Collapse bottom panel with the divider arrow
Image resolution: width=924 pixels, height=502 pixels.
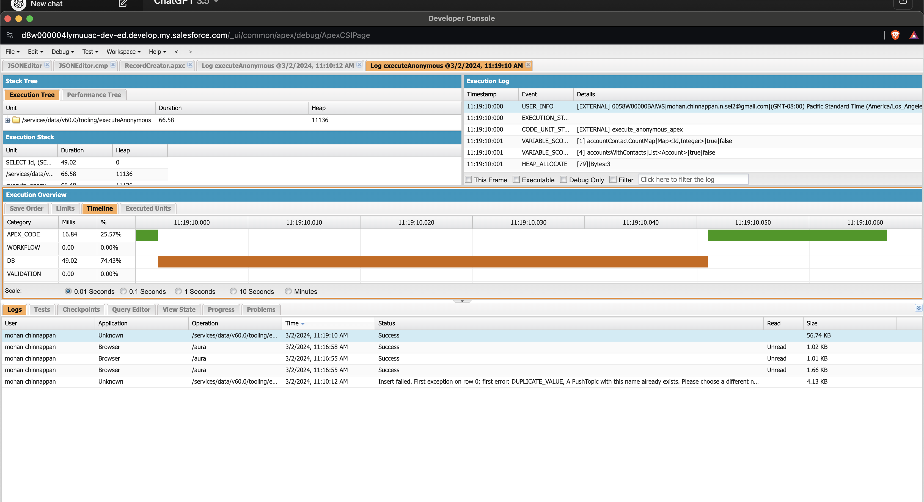click(462, 301)
